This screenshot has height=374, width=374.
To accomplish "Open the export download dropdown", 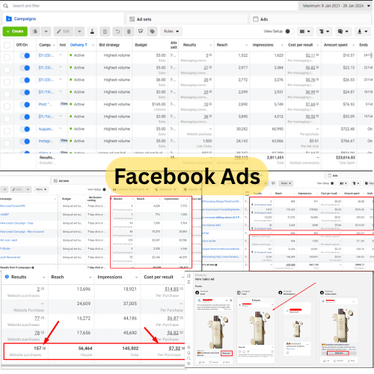I will (x=362, y=31).
